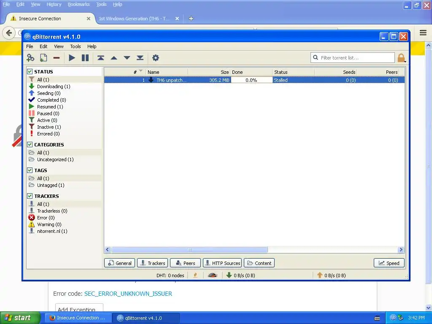Select the Uncategorized (1) category filter
432x324 pixels.
point(55,159)
